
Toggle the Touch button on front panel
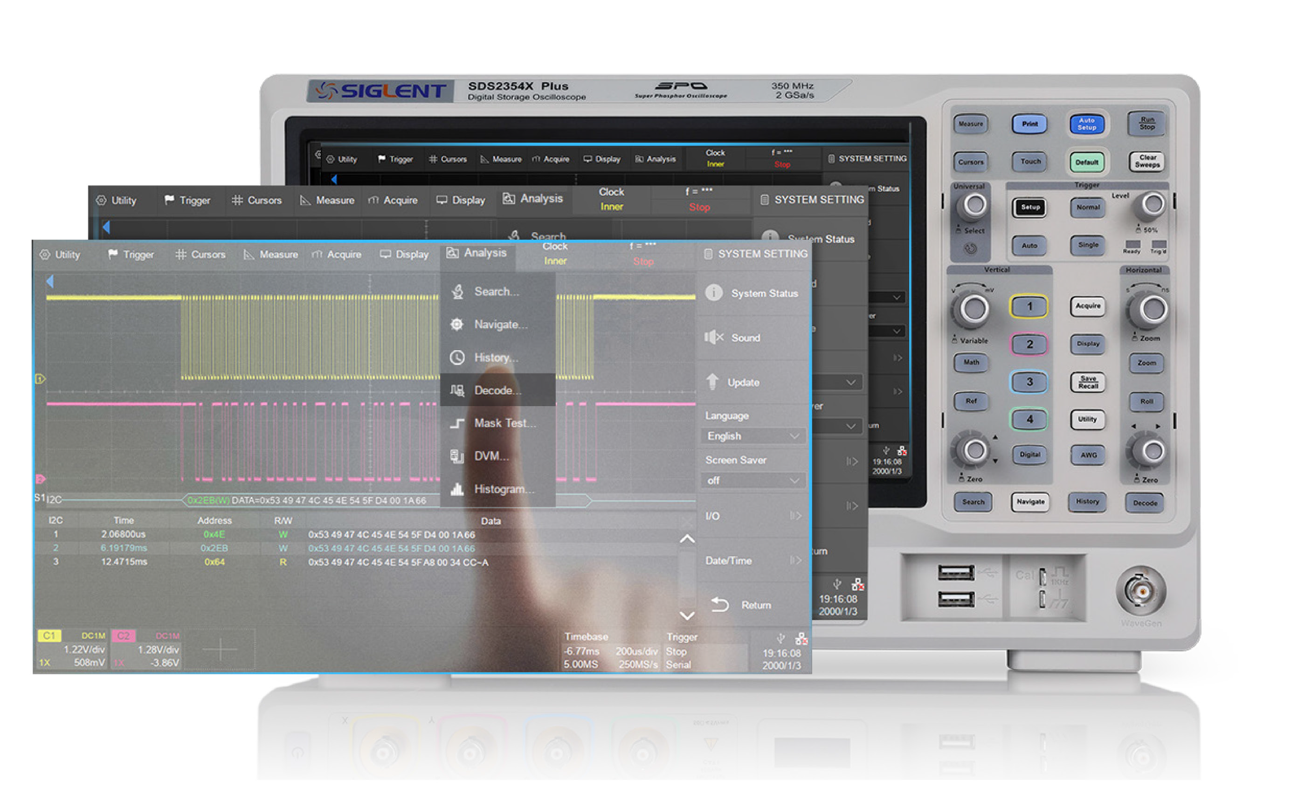[1030, 161]
